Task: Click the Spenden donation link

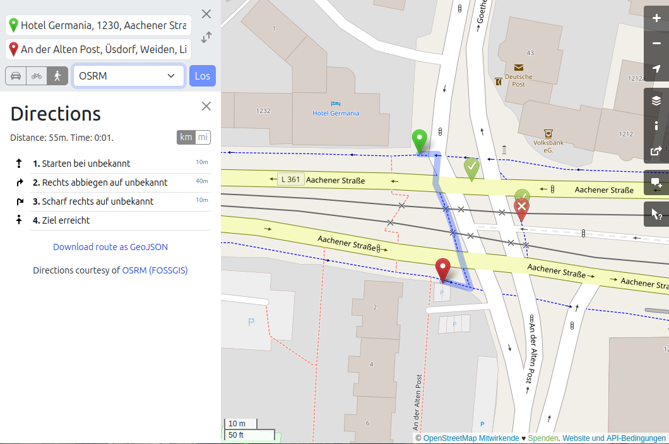Action: [x=543, y=438]
